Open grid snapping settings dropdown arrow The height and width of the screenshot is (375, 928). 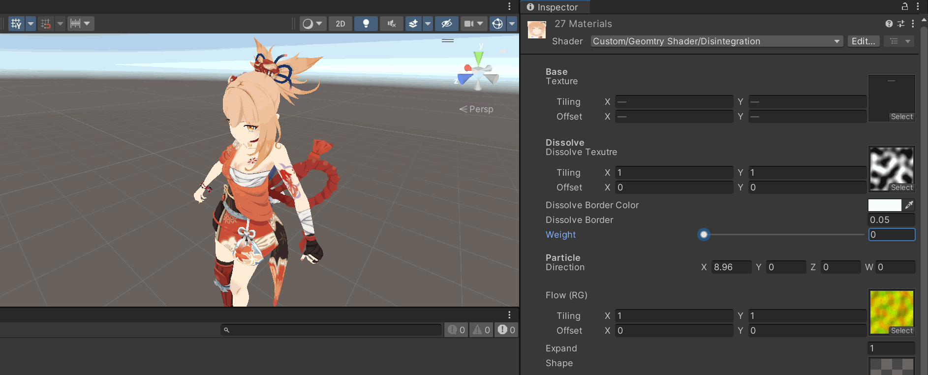tap(60, 24)
